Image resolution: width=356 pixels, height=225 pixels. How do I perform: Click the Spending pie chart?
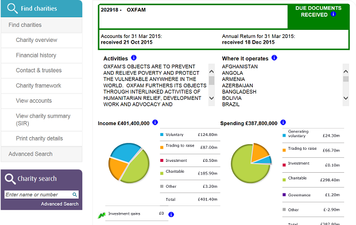pos(251,163)
